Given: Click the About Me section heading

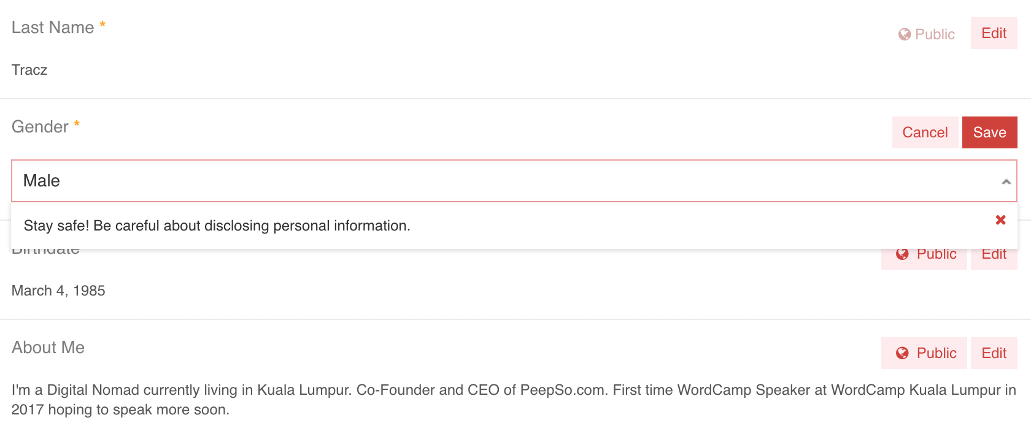Looking at the screenshot, I should coord(48,348).
